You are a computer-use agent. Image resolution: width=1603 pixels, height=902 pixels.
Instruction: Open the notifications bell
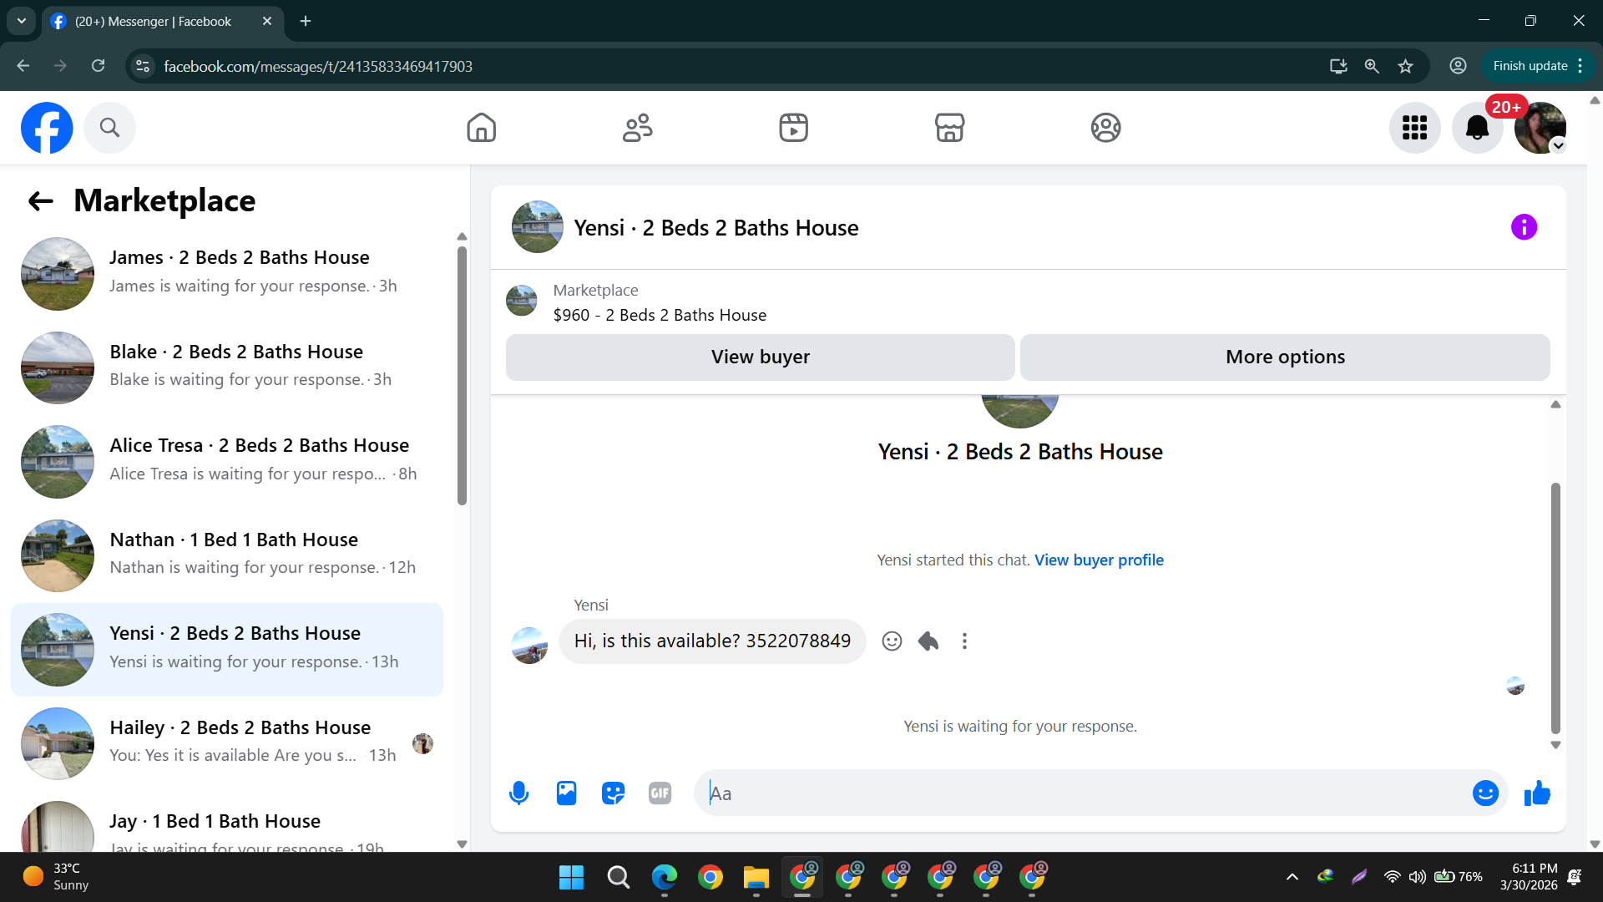[x=1477, y=128]
